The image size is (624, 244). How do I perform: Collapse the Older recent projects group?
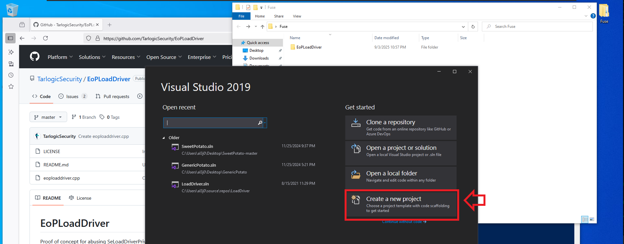click(164, 138)
